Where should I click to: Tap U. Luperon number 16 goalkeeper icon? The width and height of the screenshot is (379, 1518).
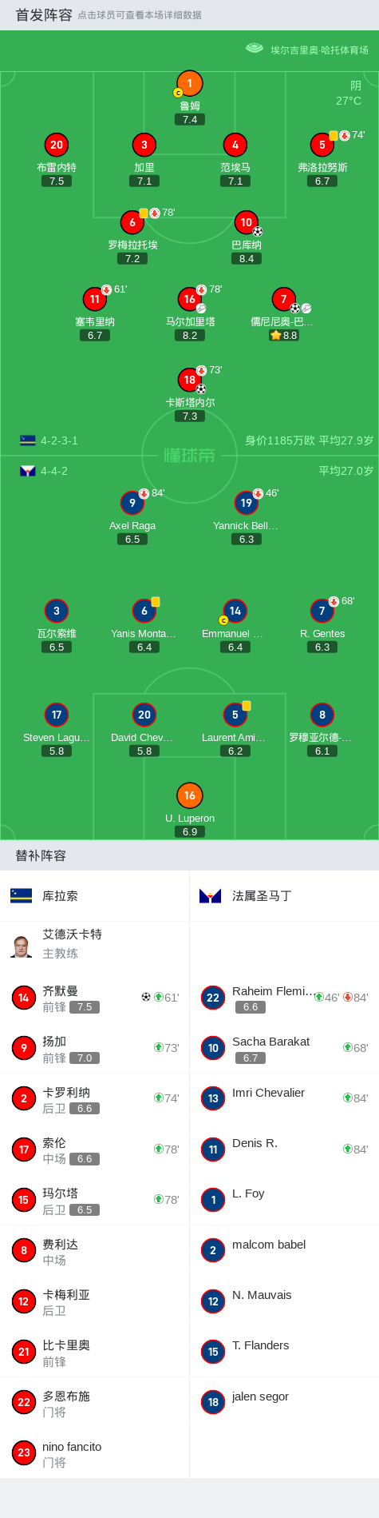tap(189, 795)
